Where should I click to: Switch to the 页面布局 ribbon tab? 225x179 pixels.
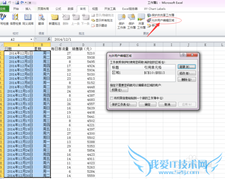coord(43,9)
